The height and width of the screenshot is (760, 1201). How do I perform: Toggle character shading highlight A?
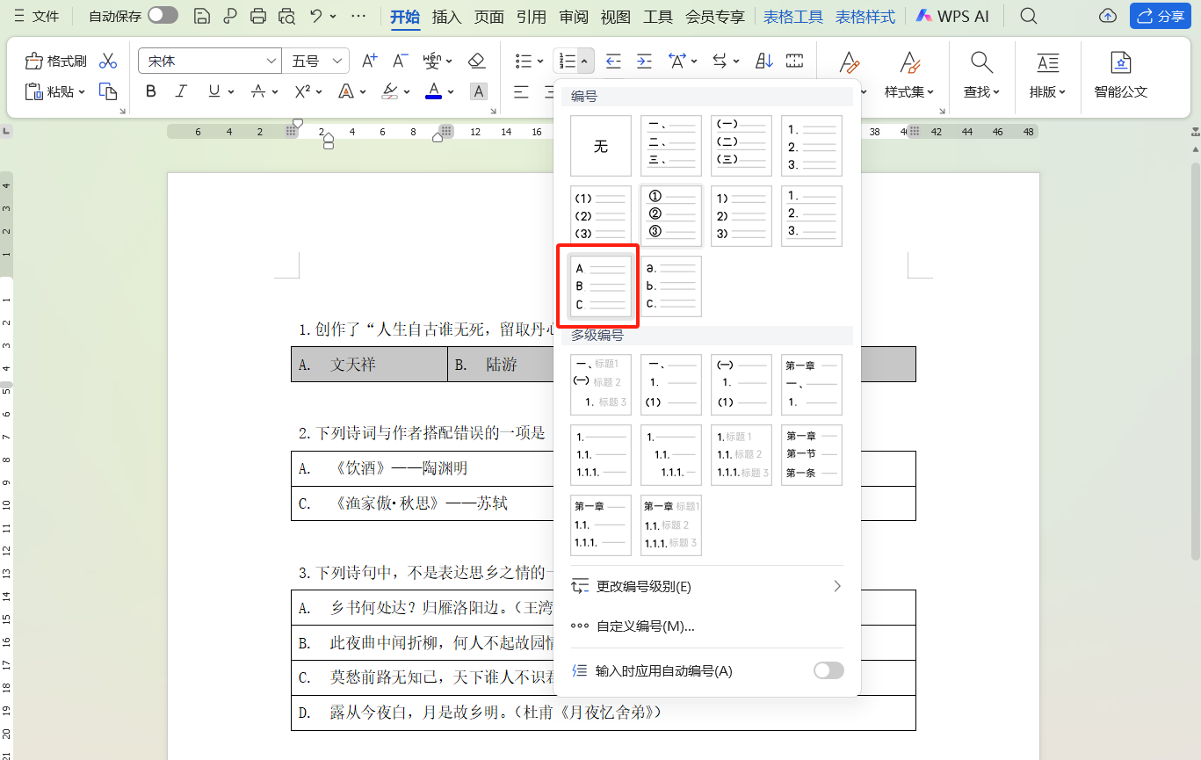(x=478, y=90)
